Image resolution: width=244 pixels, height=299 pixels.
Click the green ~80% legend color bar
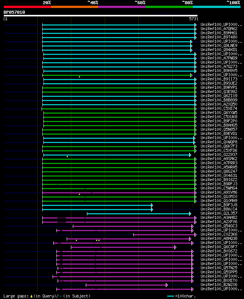point(169,7)
